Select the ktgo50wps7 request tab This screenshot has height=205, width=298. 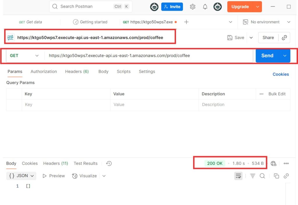tap(150, 22)
